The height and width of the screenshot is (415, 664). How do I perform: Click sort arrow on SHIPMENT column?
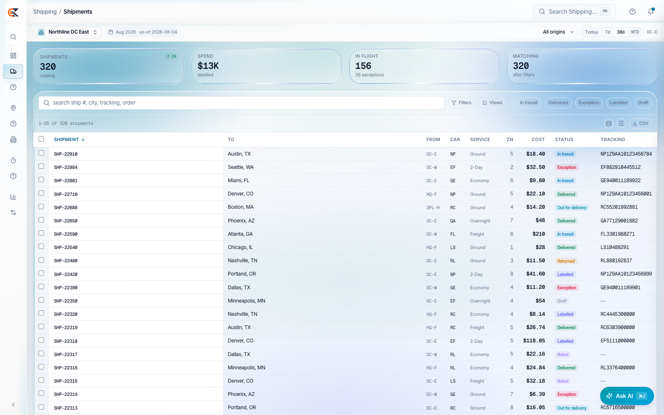[83, 139]
